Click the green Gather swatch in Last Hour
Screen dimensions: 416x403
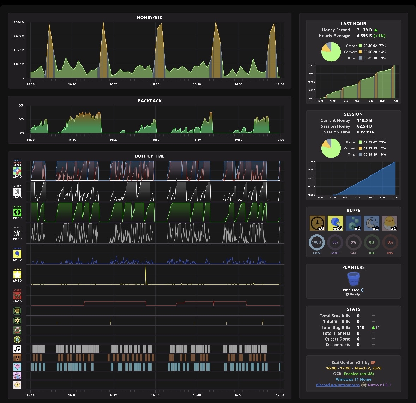point(360,46)
